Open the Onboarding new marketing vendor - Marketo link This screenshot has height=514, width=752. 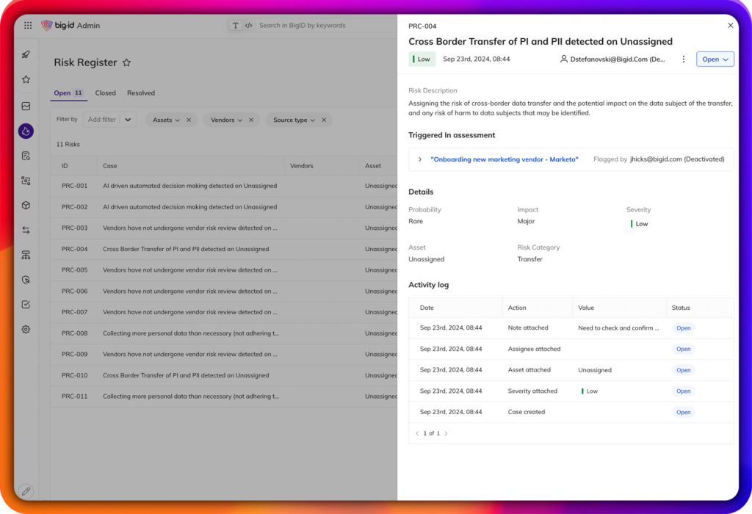[505, 159]
